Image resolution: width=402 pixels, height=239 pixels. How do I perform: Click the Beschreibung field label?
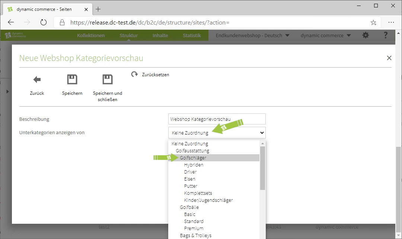click(x=34, y=119)
